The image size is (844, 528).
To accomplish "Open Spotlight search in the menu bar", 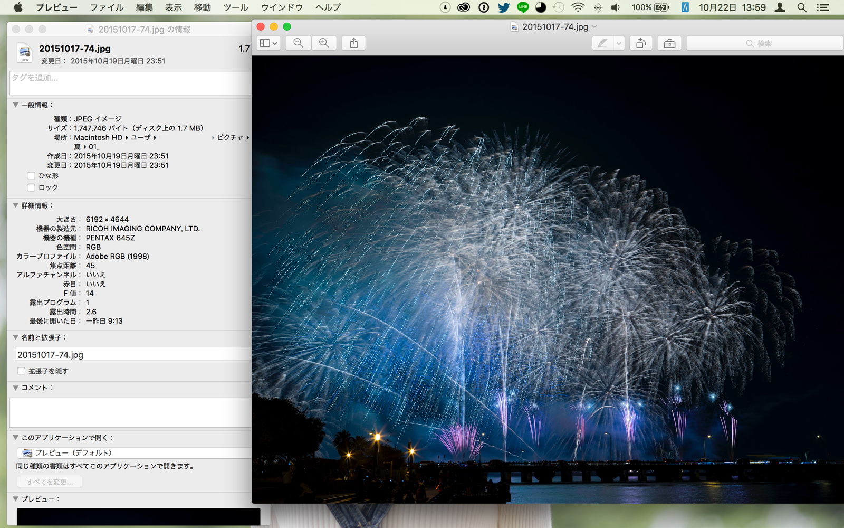I will point(802,7).
